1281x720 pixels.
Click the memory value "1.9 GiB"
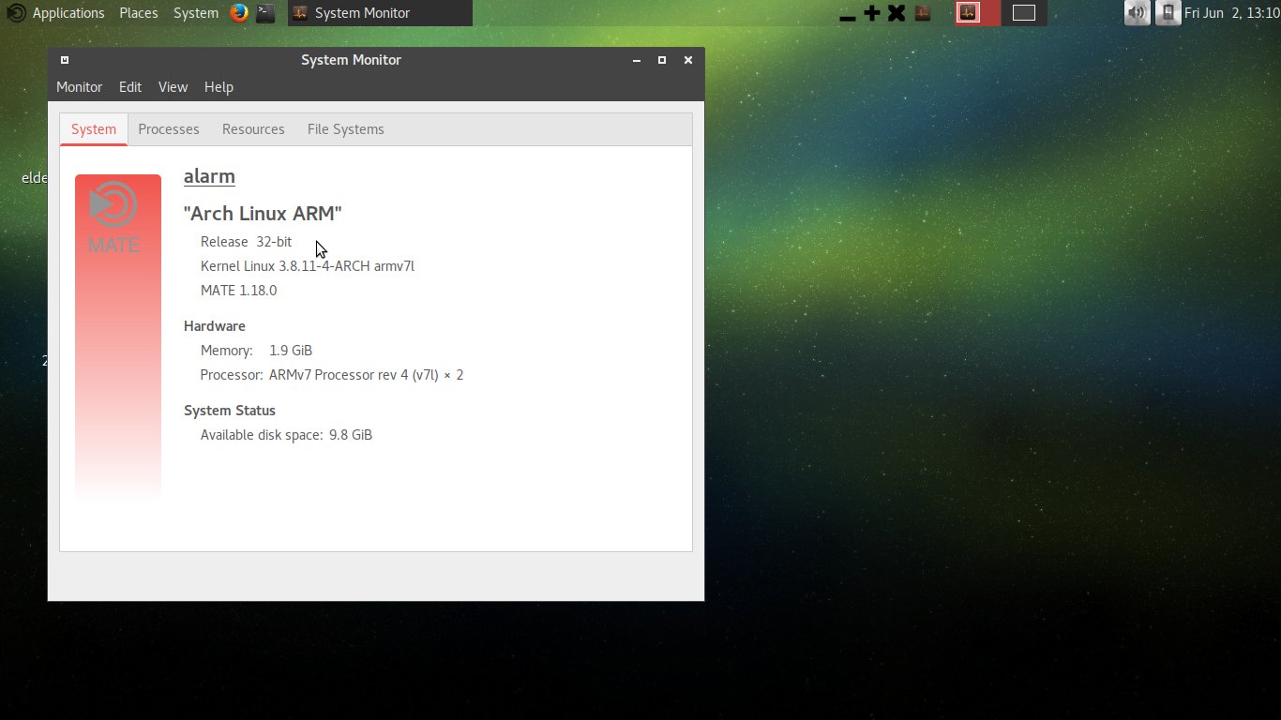click(291, 351)
